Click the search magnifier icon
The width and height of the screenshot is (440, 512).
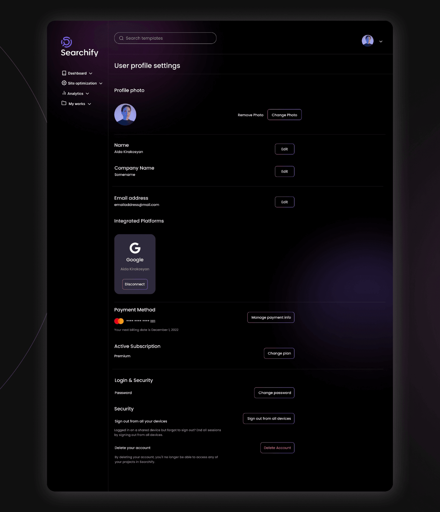pos(121,38)
